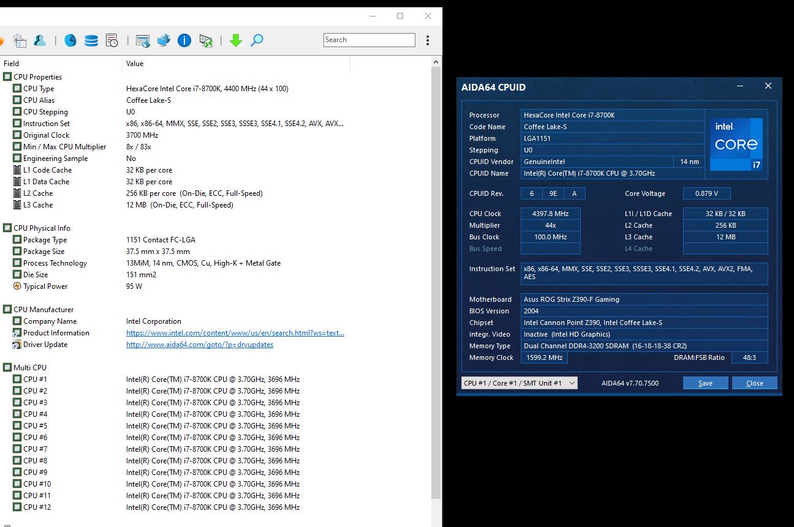
Task: Click the window with globe toolbar icon
Action: pos(143,40)
